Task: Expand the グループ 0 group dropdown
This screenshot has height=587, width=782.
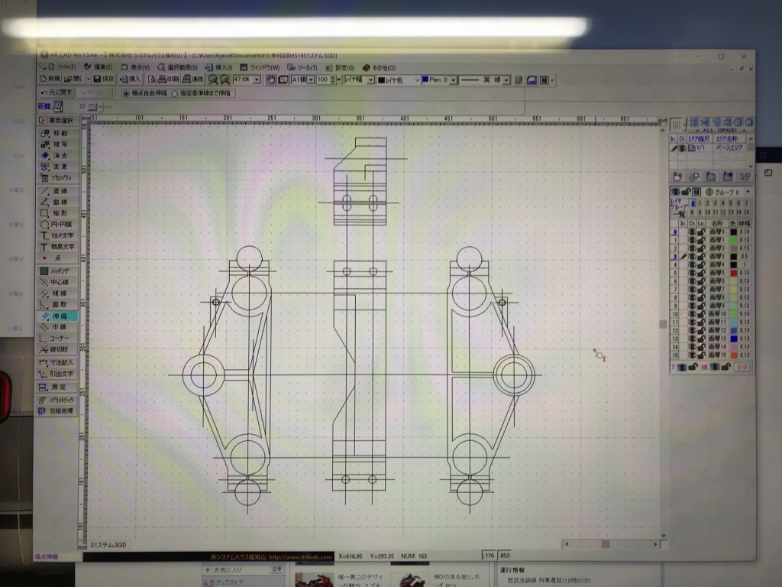Action: click(748, 191)
